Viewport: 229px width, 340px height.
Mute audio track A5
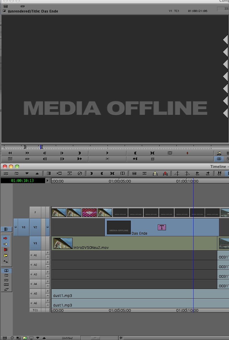tap(48, 296)
